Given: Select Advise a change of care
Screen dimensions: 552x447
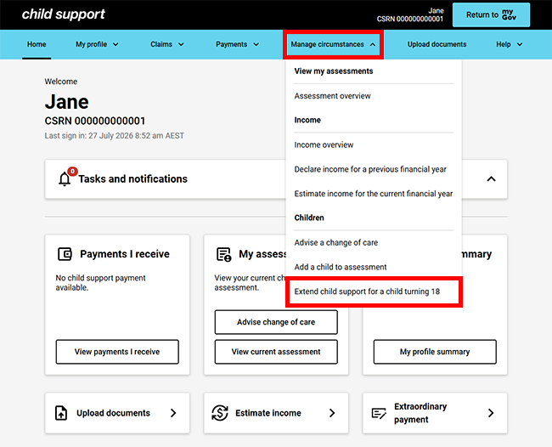Looking at the screenshot, I should click(335, 242).
